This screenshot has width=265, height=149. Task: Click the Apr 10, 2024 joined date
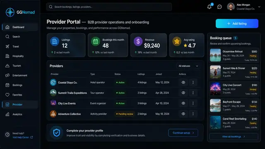pos(162,103)
